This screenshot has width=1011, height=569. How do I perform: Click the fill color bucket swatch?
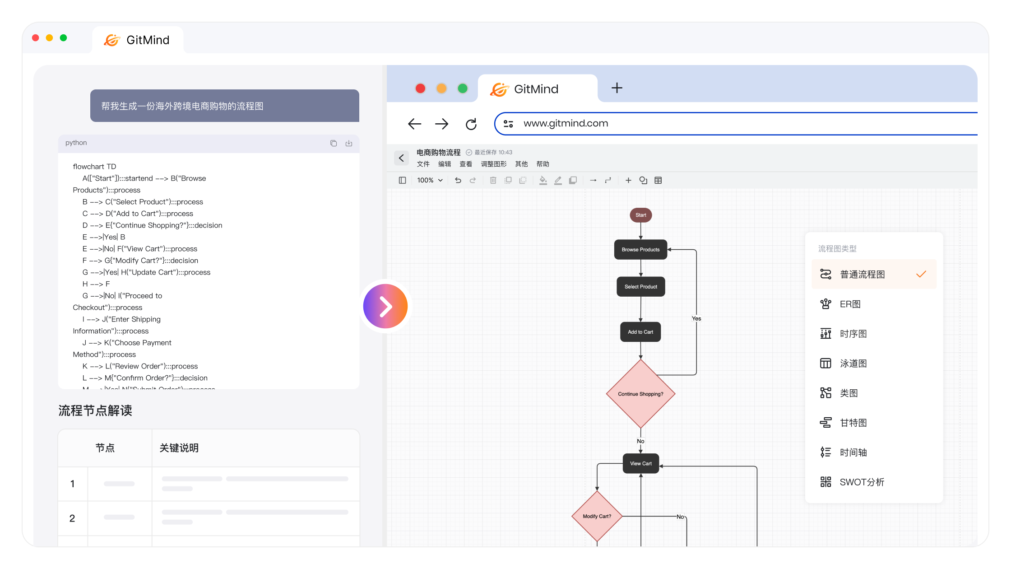point(543,180)
